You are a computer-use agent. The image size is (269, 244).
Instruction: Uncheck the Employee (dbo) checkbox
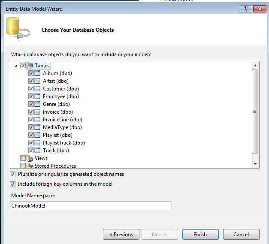pos(31,96)
